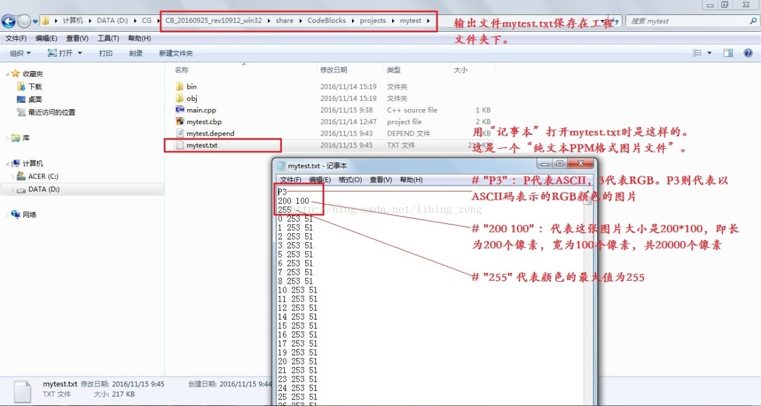Click the Explorer back navigation arrow
Image resolution: width=761 pixels, height=406 pixels.
coord(8,22)
